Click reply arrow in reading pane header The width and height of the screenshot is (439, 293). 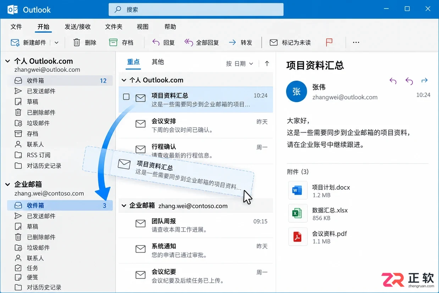[x=393, y=81]
